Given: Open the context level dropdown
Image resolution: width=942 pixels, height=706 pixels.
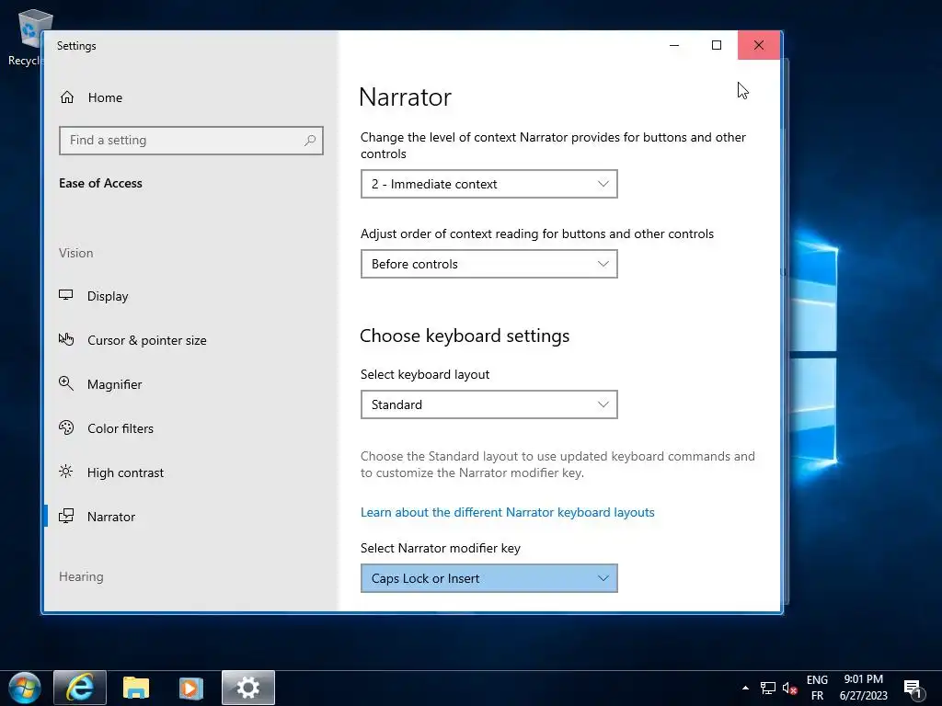Looking at the screenshot, I should (x=489, y=184).
